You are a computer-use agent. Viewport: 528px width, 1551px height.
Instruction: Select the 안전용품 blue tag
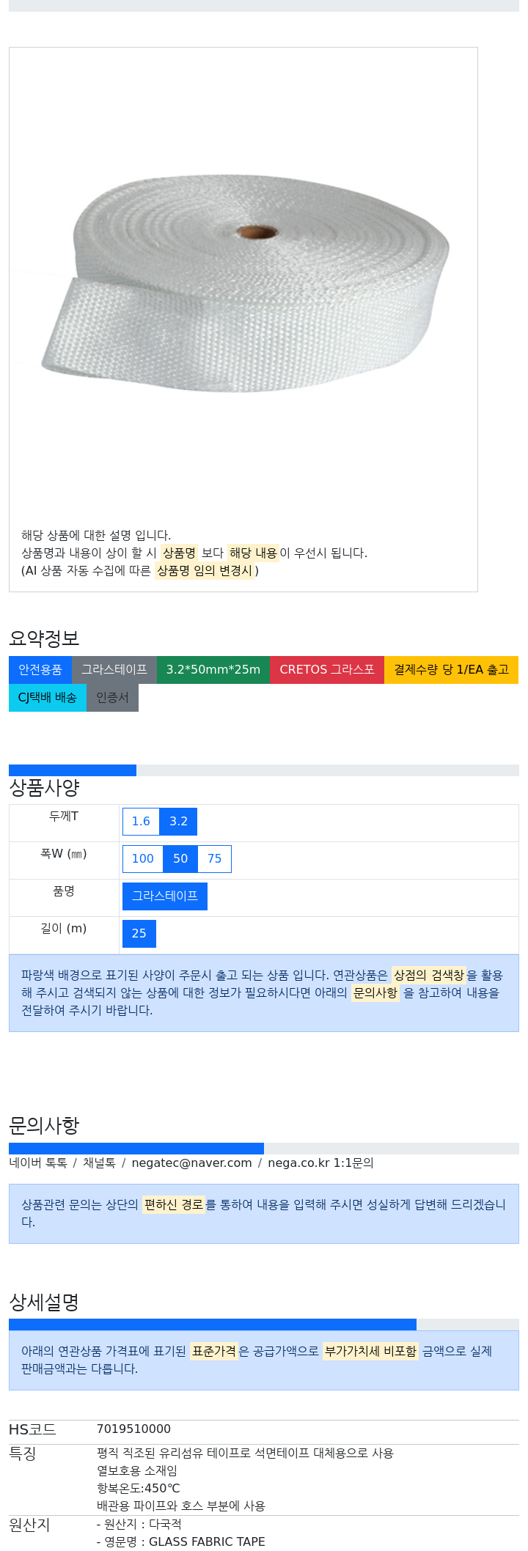click(x=40, y=670)
